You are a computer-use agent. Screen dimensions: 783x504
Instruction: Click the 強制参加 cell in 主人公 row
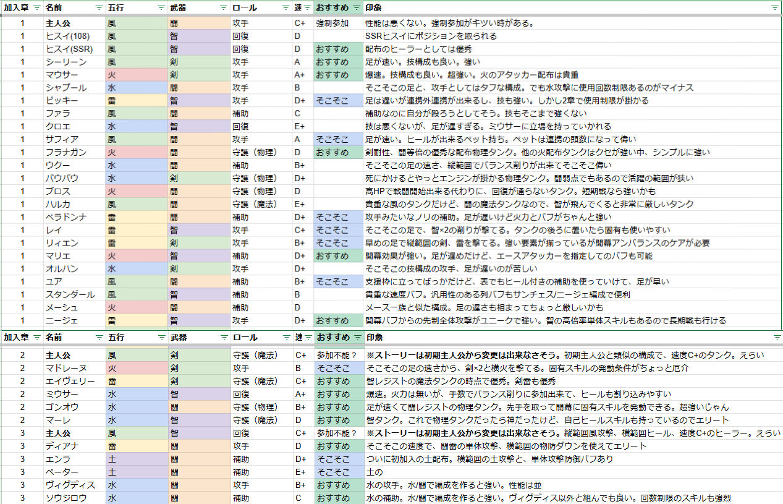339,23
